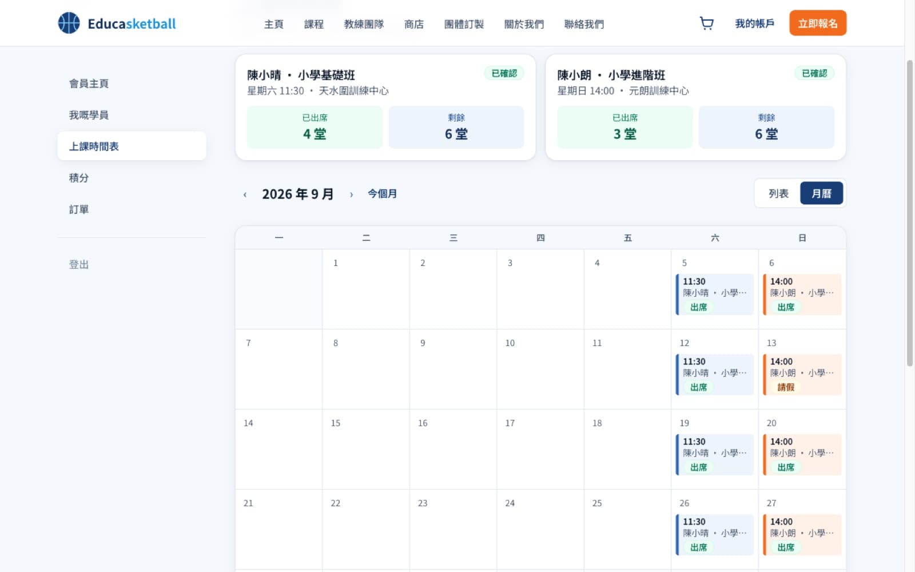915x572 pixels.
Task: Open 14:00 請假 class on September 13
Action: (x=802, y=375)
